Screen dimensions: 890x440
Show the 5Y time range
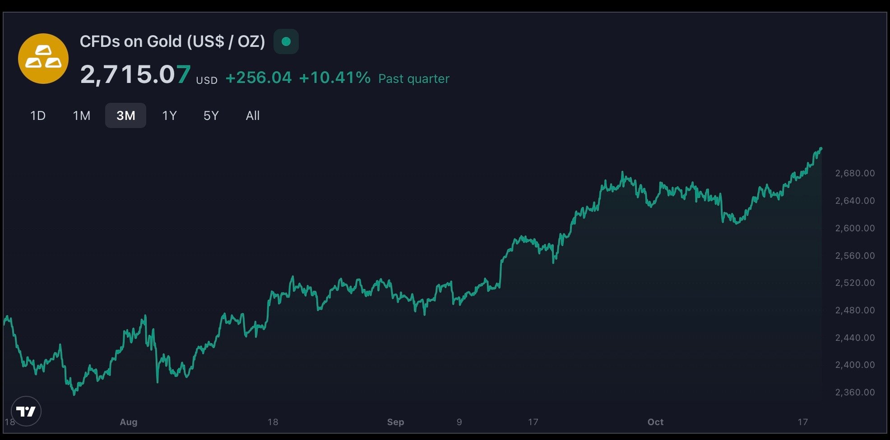click(211, 116)
